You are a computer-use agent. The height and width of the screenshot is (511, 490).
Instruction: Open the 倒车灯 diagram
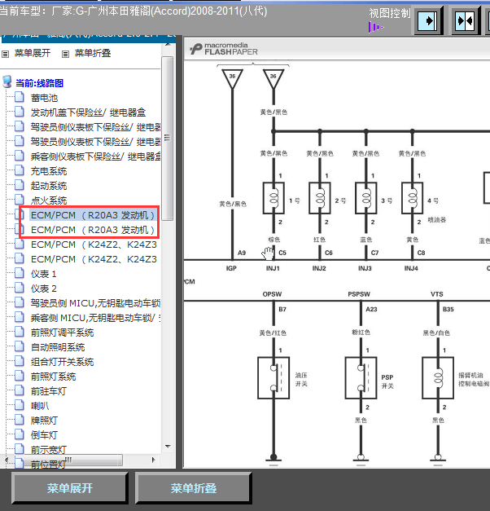44,435
